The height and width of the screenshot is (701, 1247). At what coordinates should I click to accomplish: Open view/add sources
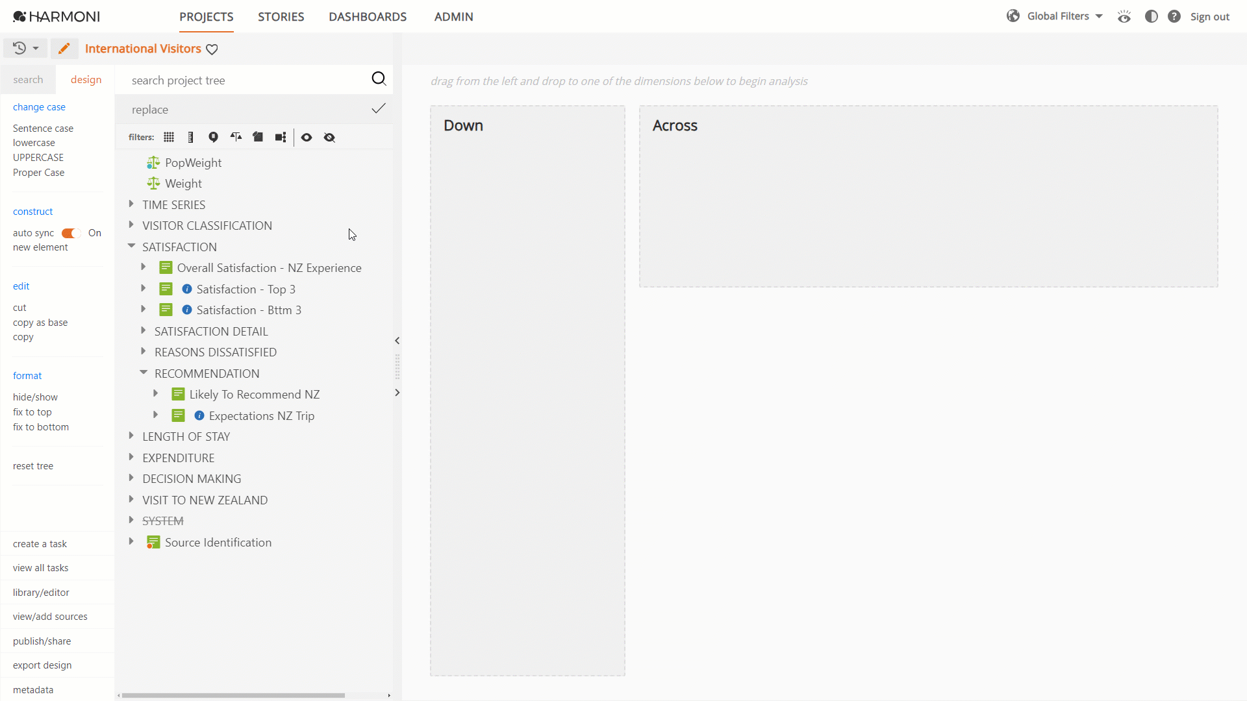coord(50,617)
